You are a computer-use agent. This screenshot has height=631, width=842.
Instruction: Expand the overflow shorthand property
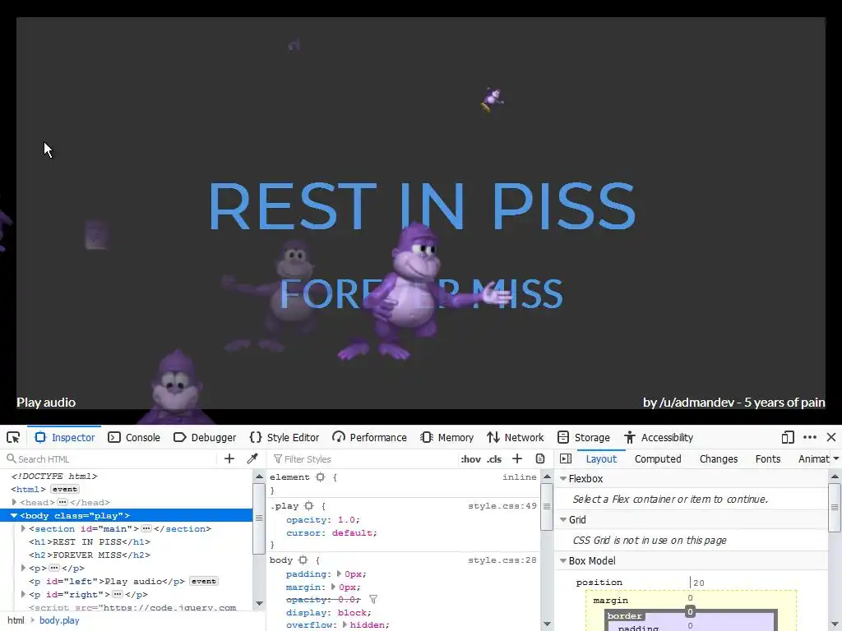345,624
